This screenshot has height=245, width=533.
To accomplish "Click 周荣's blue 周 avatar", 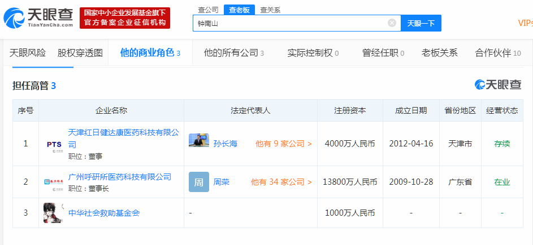I will click(x=199, y=182).
